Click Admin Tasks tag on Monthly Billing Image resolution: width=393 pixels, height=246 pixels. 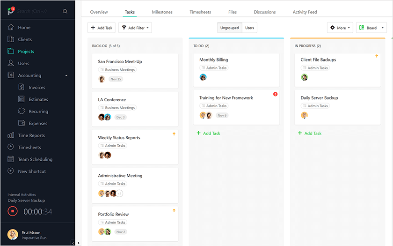(x=214, y=68)
